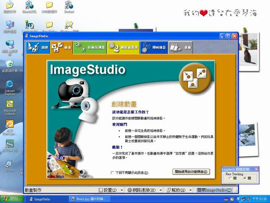Click the help question mark tray icon

232,199
